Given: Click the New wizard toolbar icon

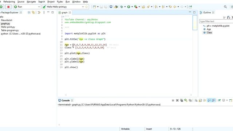Looking at the screenshot, I should pos(94,7).
